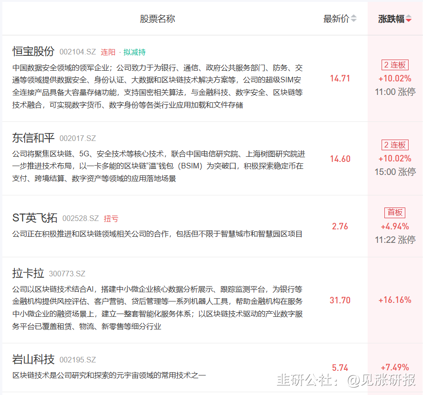
Task: Click the 东信和平 company description paragraph
Action: pyautogui.click(x=159, y=167)
